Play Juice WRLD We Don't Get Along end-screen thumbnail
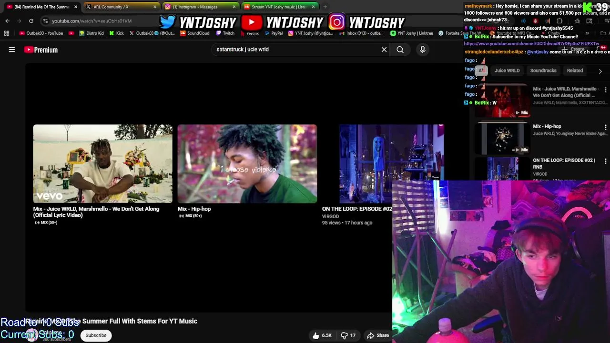The image size is (610, 343). [x=103, y=164]
